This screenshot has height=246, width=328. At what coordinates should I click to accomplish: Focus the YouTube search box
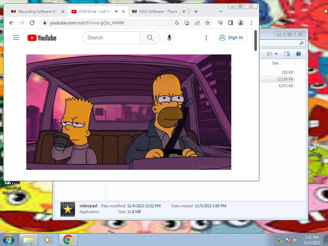[111, 38]
